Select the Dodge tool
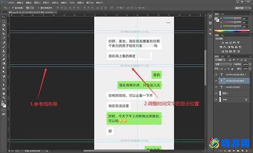Image resolution: width=253 pixels, height=153 pixels. 3,72
